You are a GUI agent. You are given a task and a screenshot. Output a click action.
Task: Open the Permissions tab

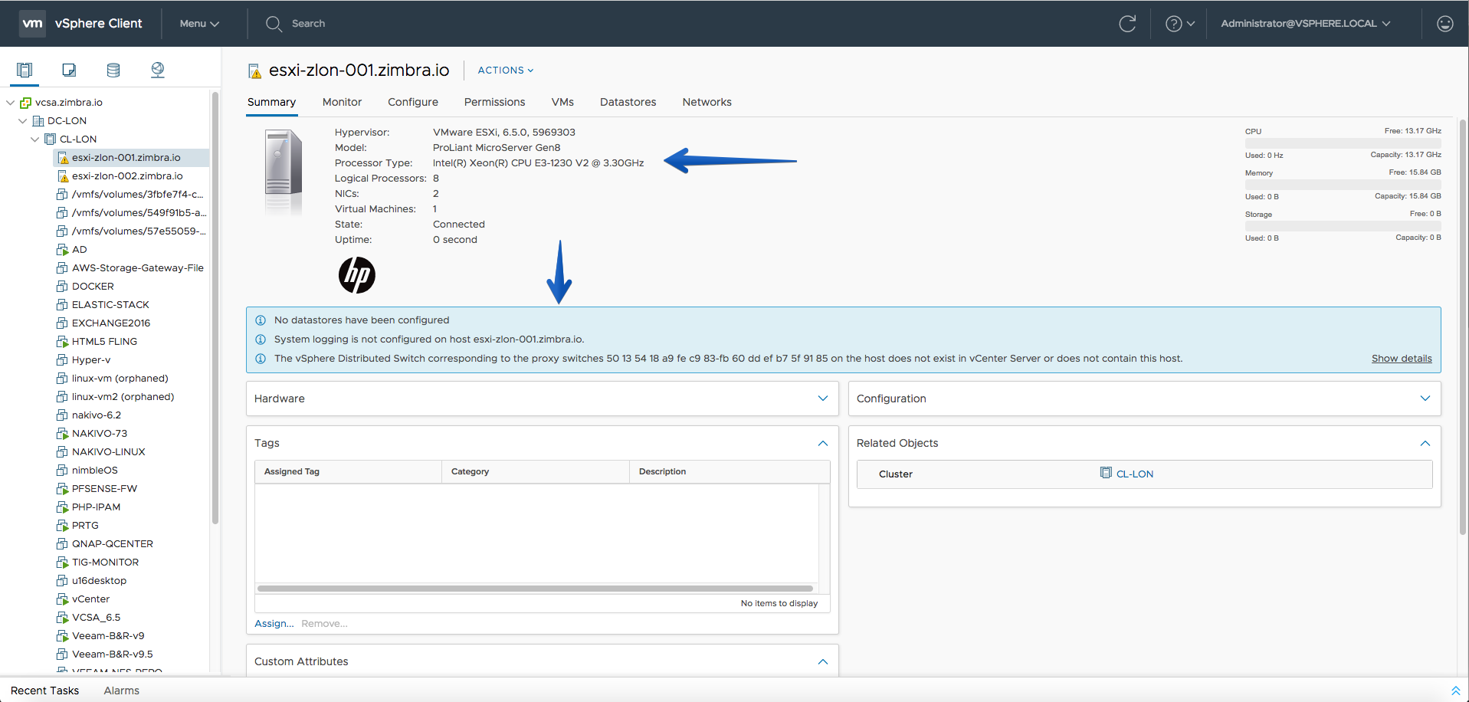coord(494,102)
